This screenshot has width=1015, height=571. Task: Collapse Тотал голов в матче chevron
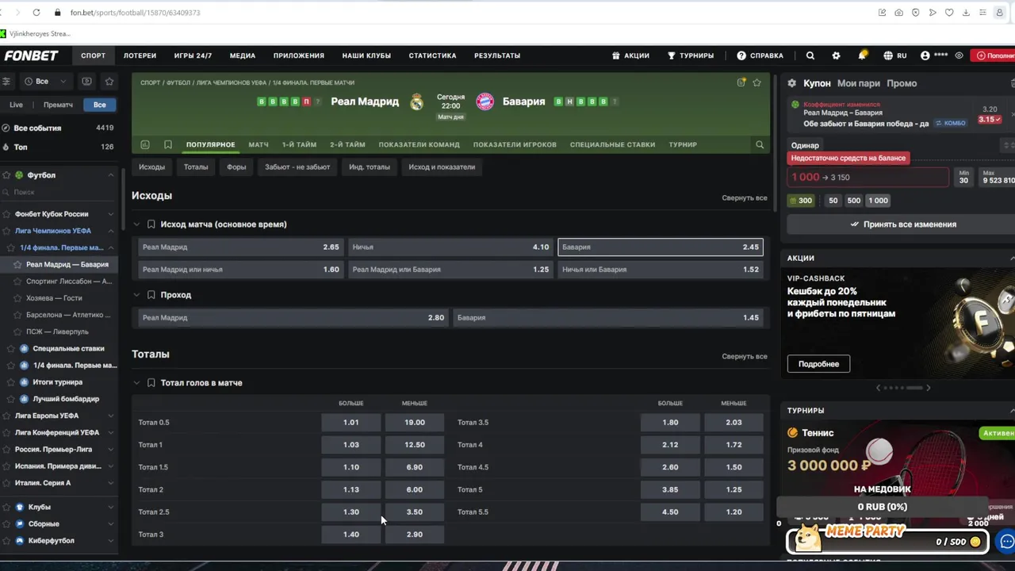point(136,383)
